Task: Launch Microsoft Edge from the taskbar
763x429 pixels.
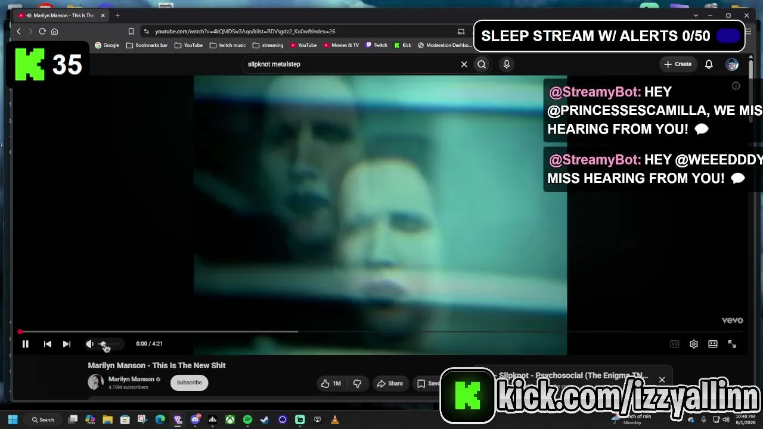Action: (160, 419)
